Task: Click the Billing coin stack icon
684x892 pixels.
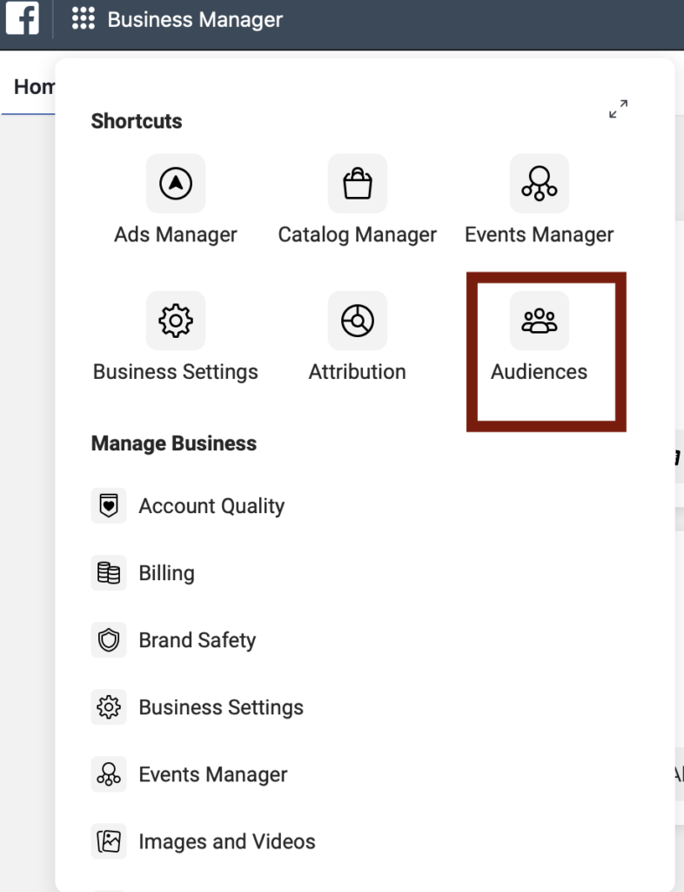Action: click(x=109, y=573)
